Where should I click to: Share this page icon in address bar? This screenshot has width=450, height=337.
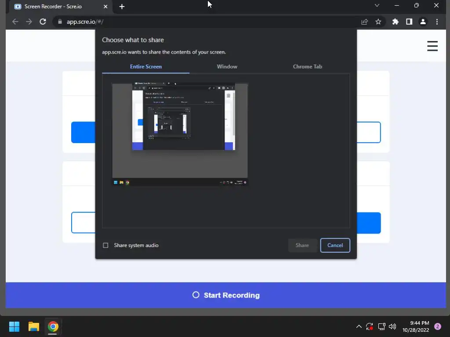click(364, 22)
